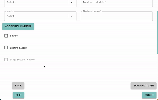Submit the form
Image resolution: width=158 pixels, height=100 pixels.
(149, 95)
